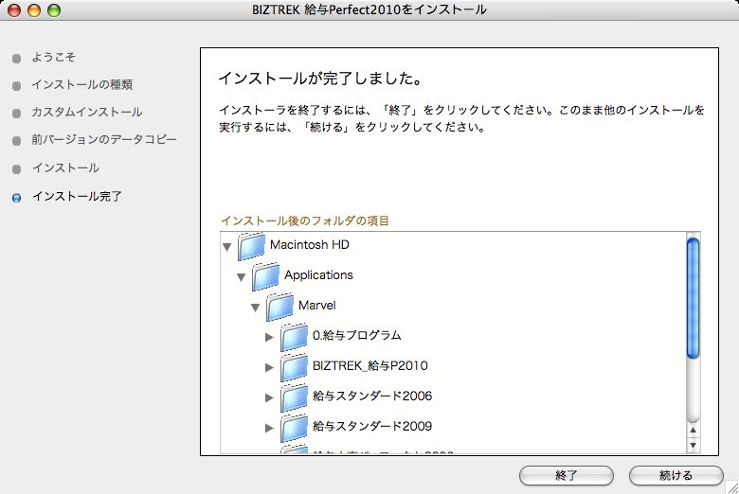Click the 給与スタンダード2006 folder icon

coord(294,397)
